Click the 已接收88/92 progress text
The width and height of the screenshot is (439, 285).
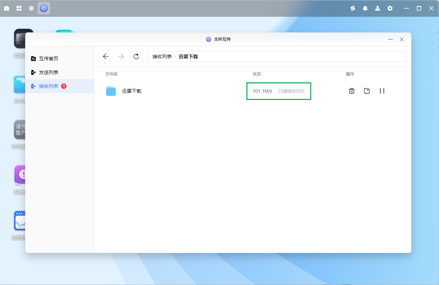click(x=291, y=91)
